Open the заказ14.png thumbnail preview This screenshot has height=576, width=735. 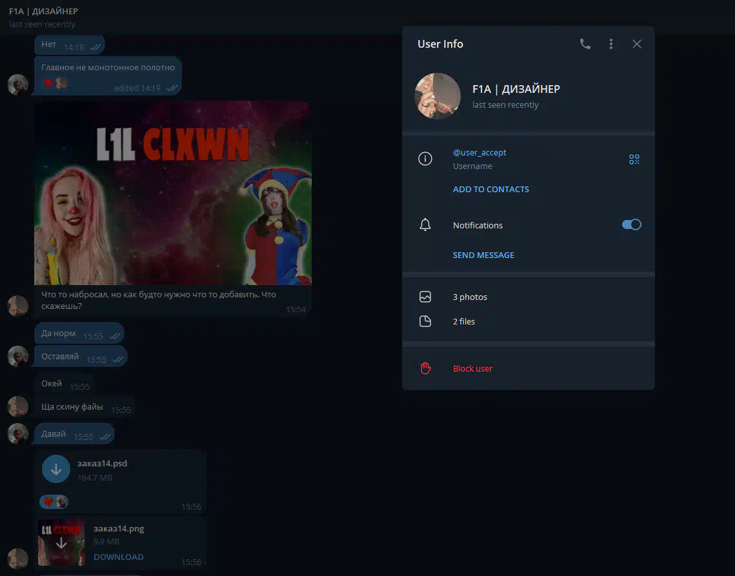[x=61, y=542]
